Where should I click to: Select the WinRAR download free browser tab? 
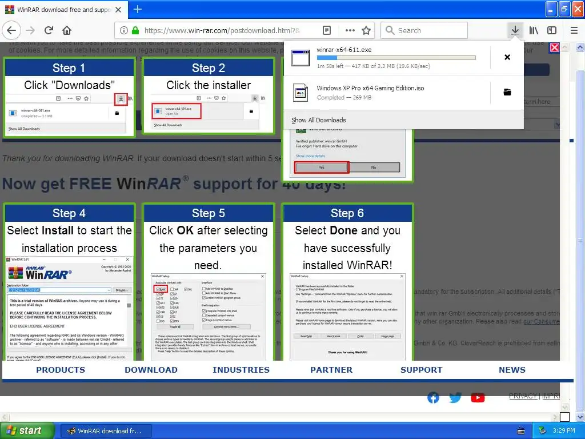(x=64, y=10)
